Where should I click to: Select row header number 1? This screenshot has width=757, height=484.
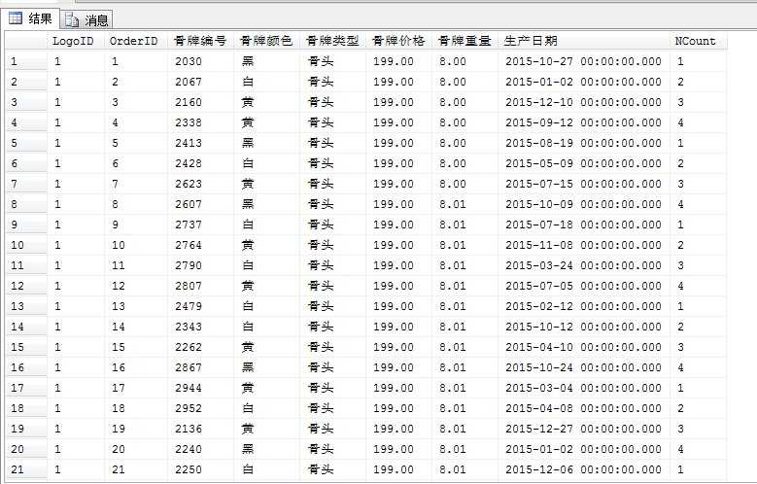coord(26,61)
